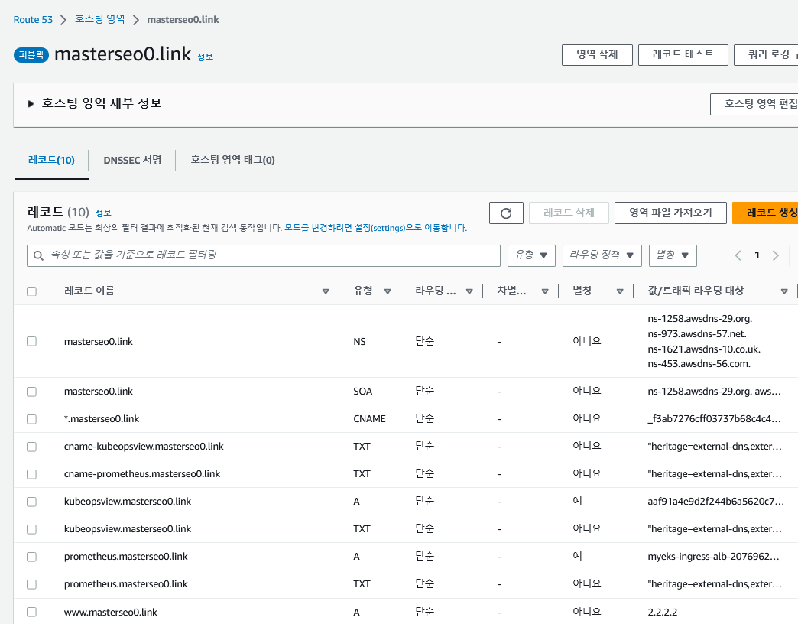Click masterseo0.link name in NS row
Viewport: 798px width, 624px height.
coord(99,342)
